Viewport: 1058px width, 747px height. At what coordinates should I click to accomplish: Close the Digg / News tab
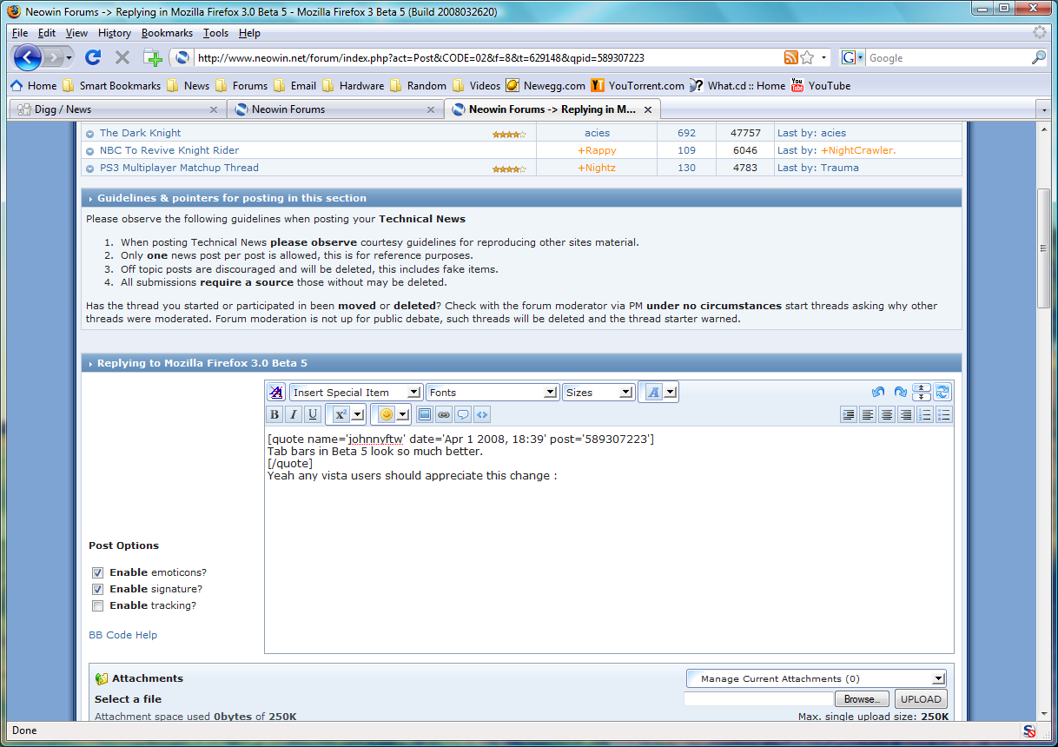[214, 109]
